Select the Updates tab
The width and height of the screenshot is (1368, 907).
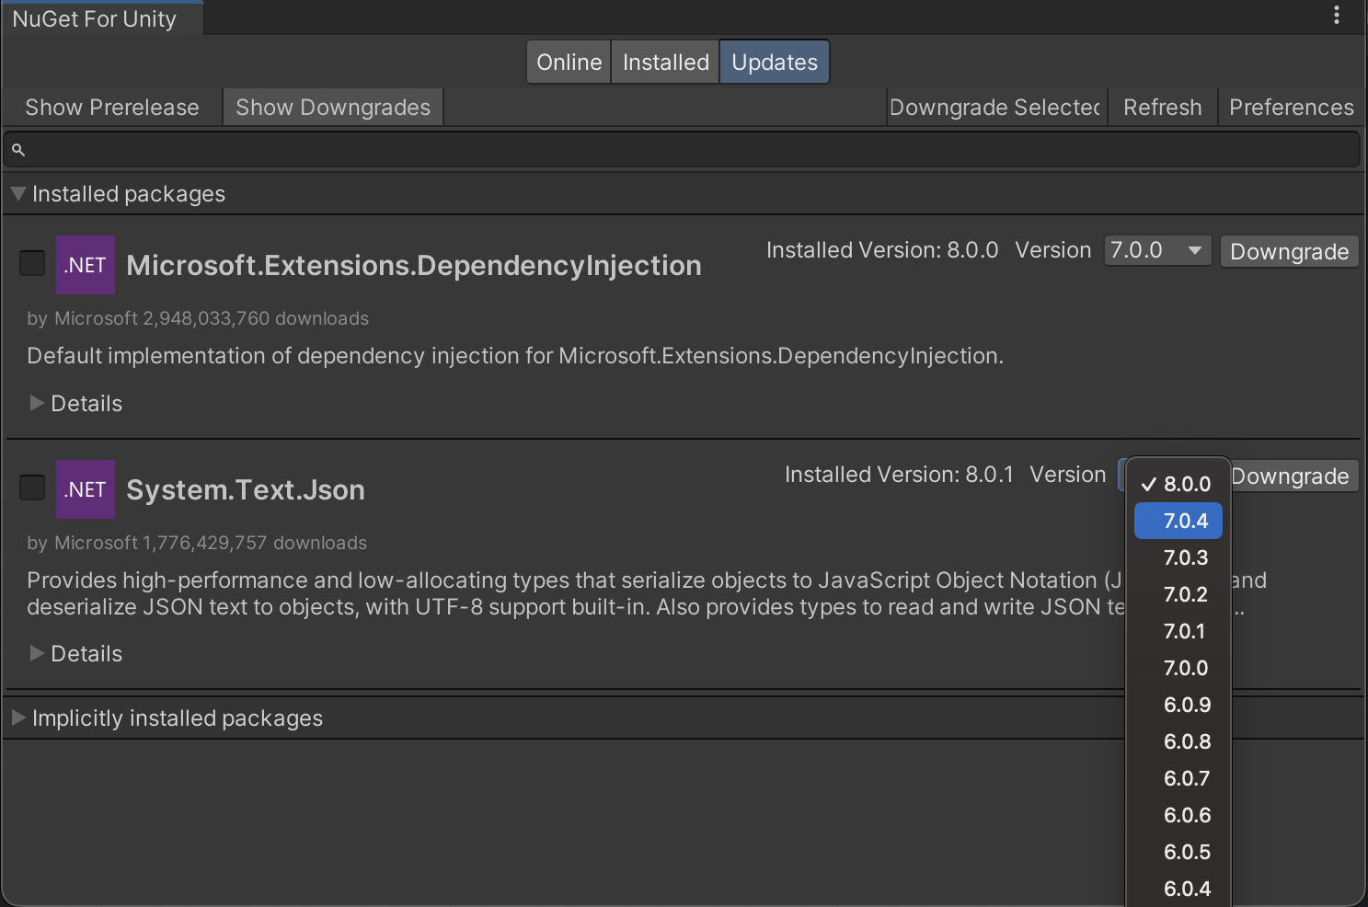pos(775,63)
